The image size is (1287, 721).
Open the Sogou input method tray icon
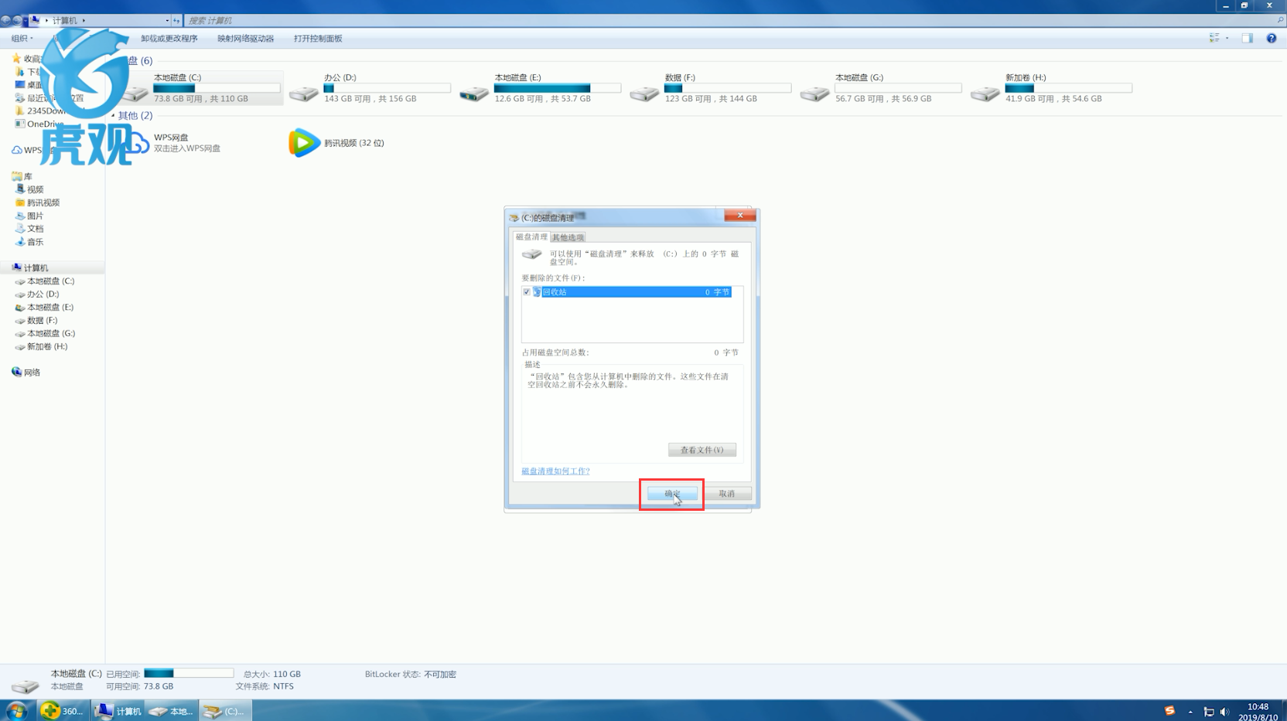pyautogui.click(x=1169, y=711)
